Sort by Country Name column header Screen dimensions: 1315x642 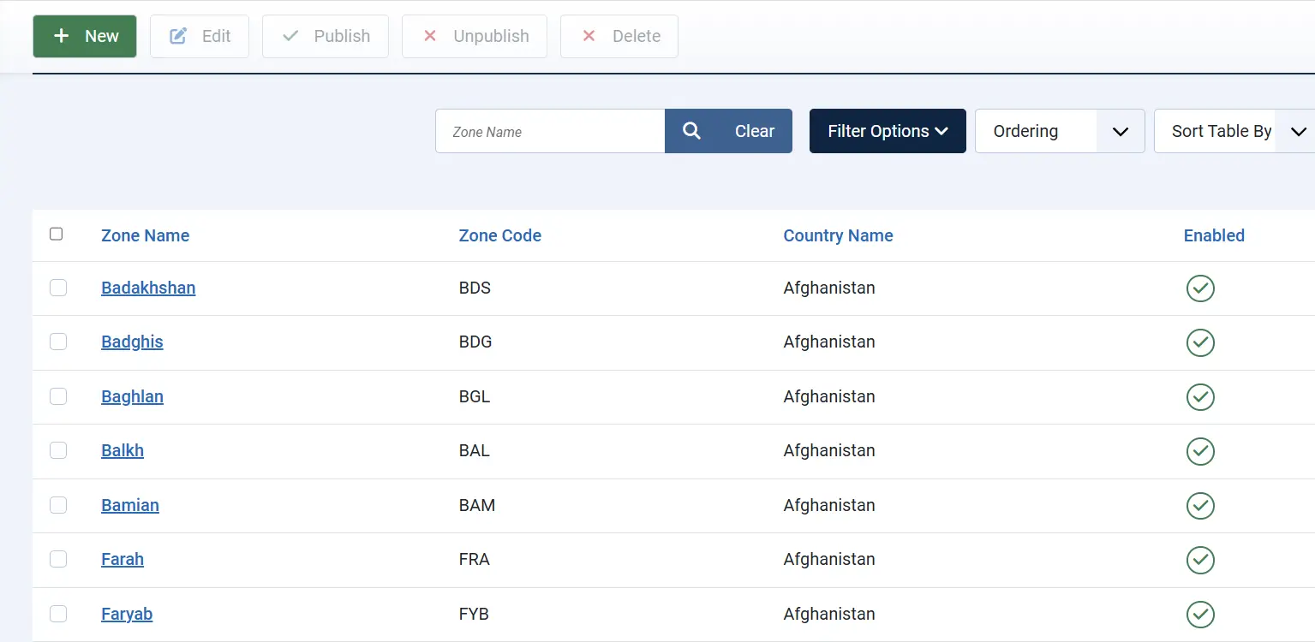pyautogui.click(x=838, y=235)
